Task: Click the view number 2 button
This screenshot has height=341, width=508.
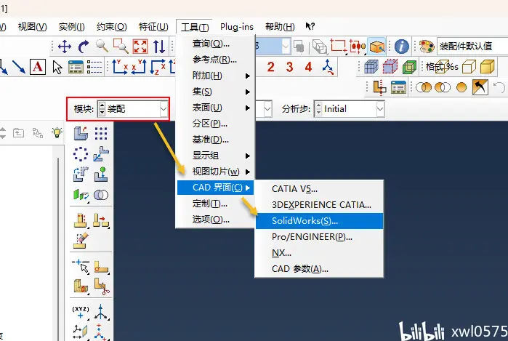Action: (271, 67)
